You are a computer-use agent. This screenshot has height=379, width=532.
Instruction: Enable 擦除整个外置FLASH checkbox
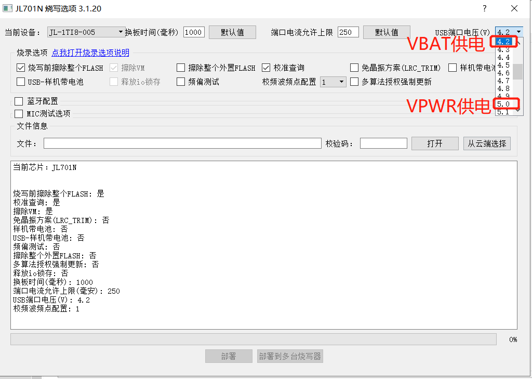181,68
